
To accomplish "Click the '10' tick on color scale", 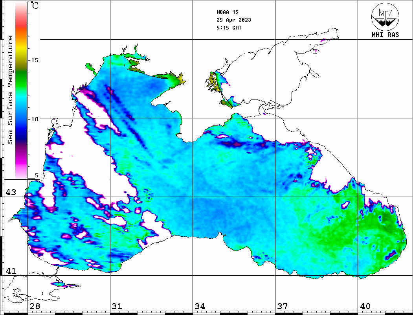I will click(x=35, y=120).
